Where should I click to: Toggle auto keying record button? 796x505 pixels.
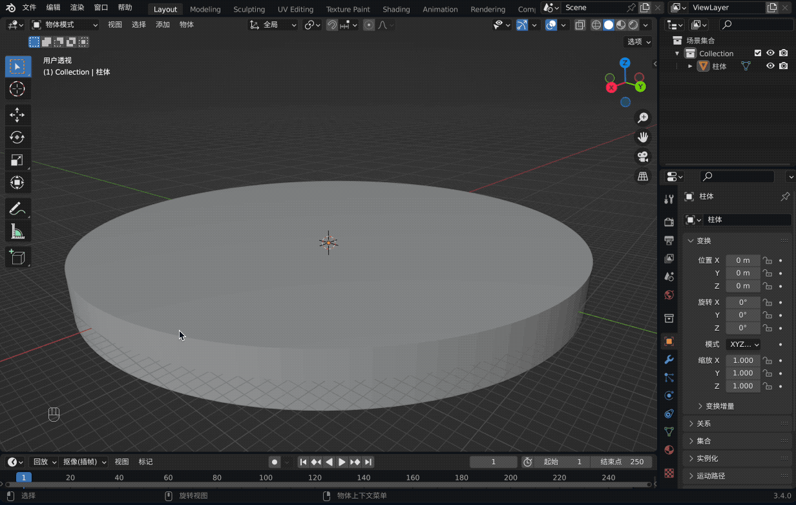click(275, 462)
